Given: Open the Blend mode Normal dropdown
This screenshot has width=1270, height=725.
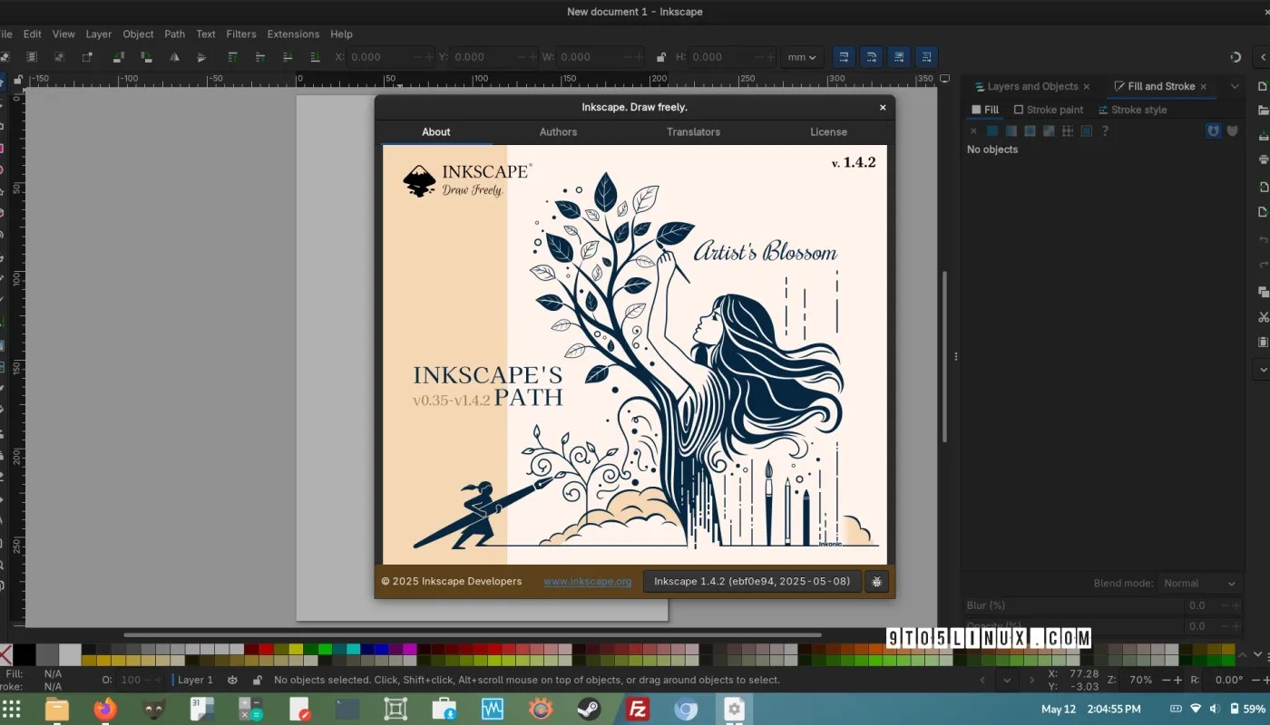Looking at the screenshot, I should click(x=1199, y=583).
